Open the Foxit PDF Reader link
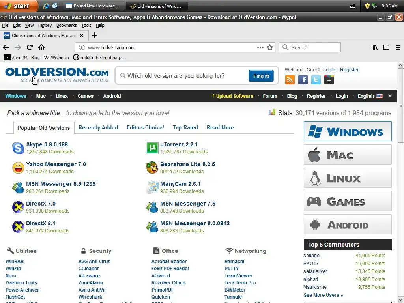Image resolution: width=404 pixels, height=303 pixels. 170,268
